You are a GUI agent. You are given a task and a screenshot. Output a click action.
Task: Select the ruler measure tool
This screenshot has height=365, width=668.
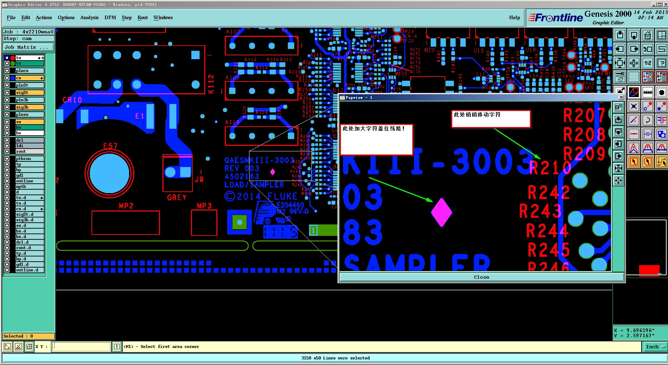pyautogui.click(x=647, y=92)
